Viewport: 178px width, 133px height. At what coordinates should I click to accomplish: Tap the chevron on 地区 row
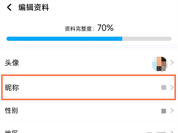172,132
